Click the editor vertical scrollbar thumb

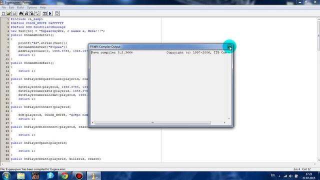[318, 35]
